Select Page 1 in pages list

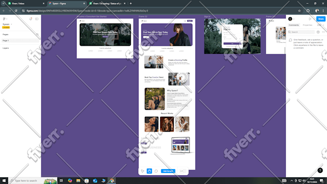coord(20,41)
